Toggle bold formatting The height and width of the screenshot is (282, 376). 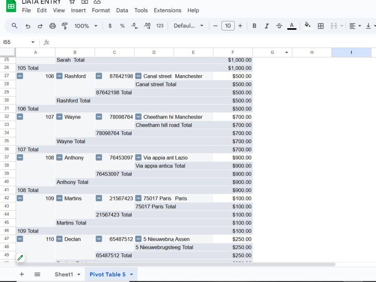coord(255,26)
